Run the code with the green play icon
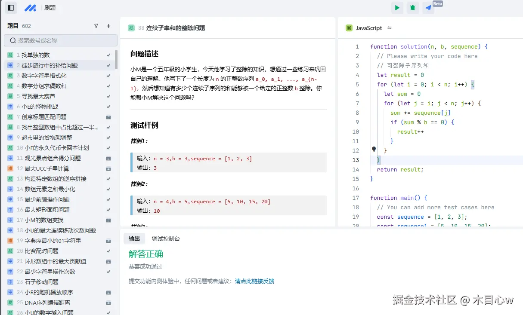The height and width of the screenshot is (315, 523). click(397, 7)
